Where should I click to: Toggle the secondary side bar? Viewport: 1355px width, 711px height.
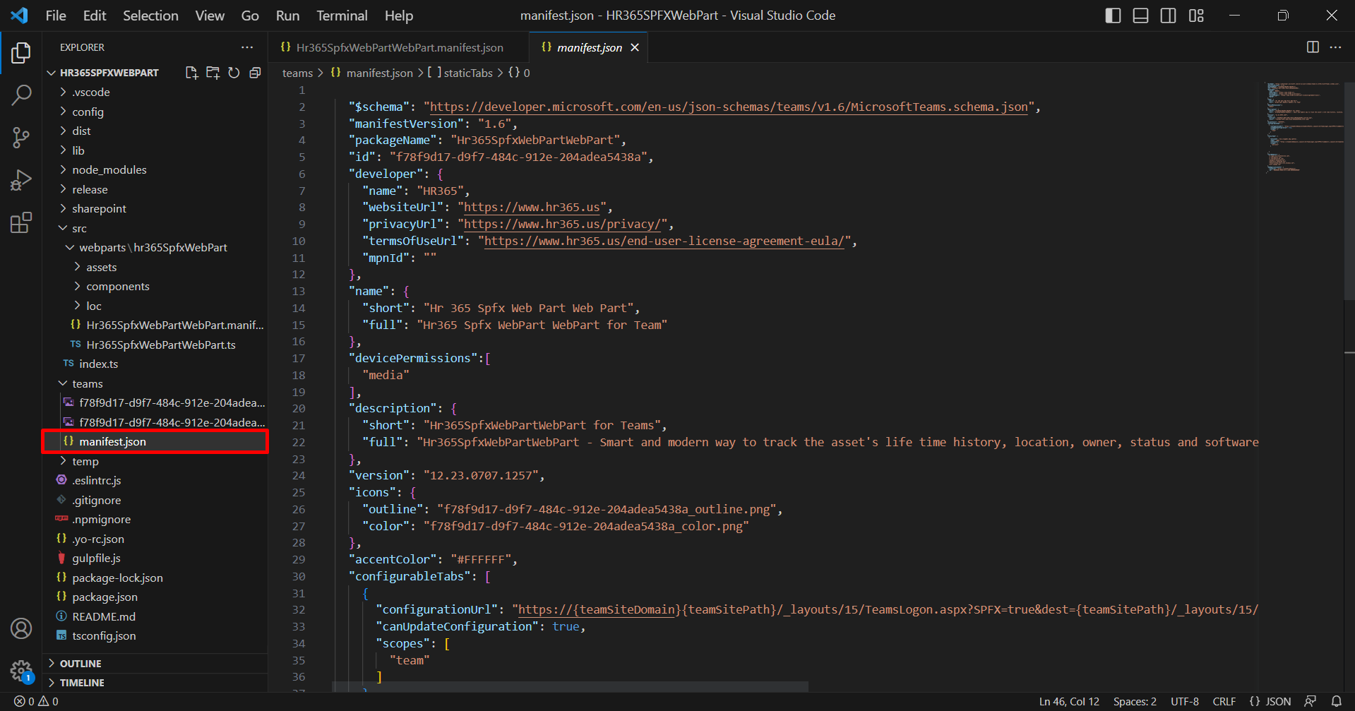coord(1168,16)
